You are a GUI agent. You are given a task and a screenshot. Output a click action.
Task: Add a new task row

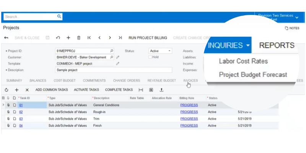[17, 90]
